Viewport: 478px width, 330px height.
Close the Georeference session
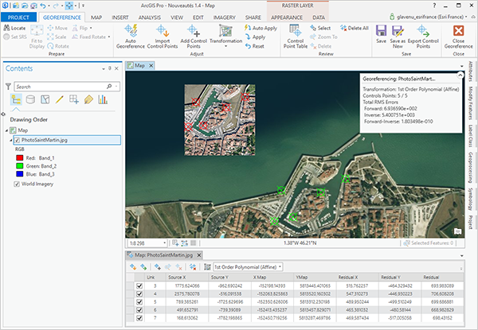pos(459,35)
